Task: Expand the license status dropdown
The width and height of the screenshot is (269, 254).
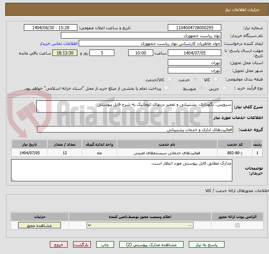Action: point(140,226)
